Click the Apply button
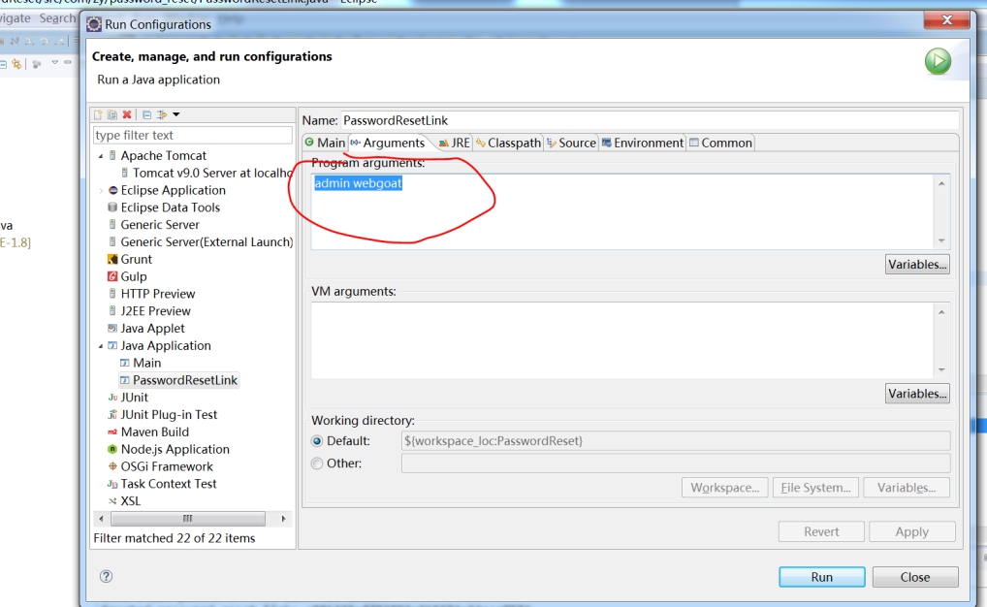Screen dimensions: 987x607 (912, 531)
